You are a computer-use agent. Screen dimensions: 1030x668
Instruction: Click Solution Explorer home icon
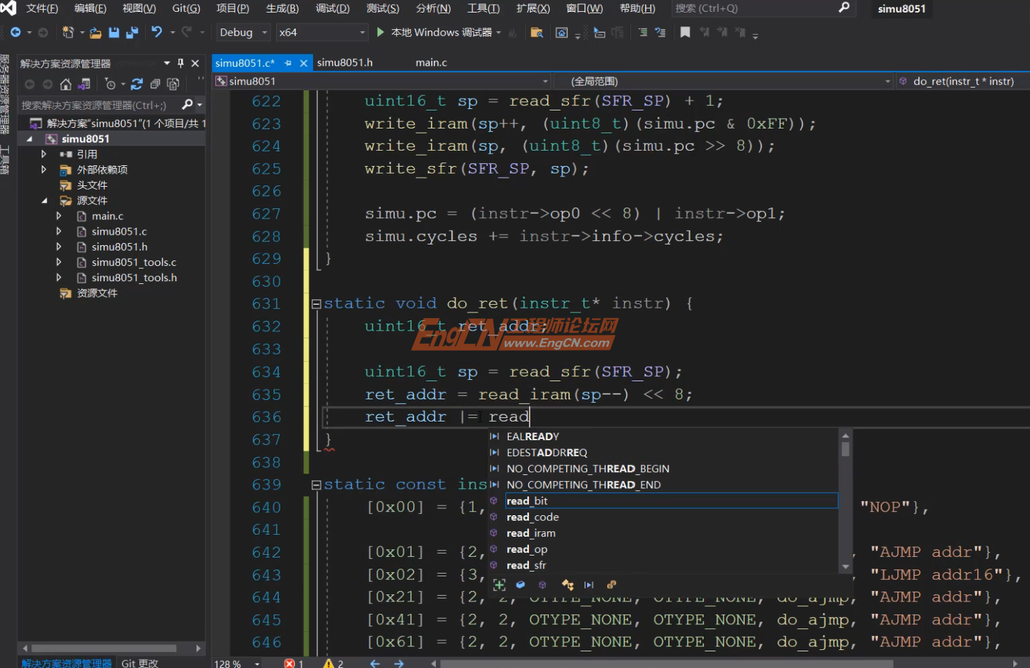pyautogui.click(x=65, y=84)
